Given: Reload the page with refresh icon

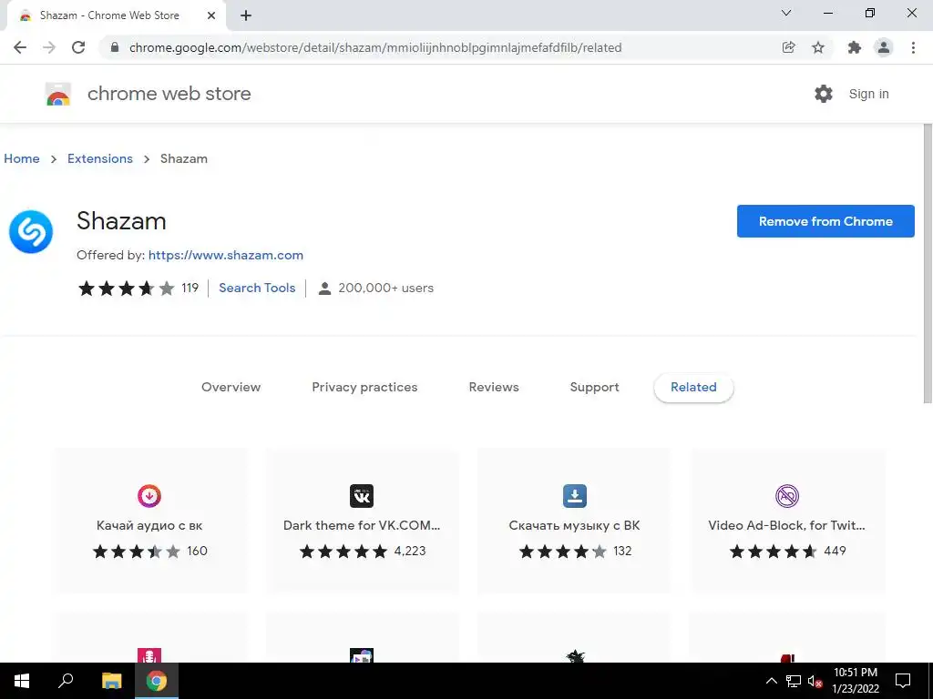Looking at the screenshot, I should coord(78,47).
